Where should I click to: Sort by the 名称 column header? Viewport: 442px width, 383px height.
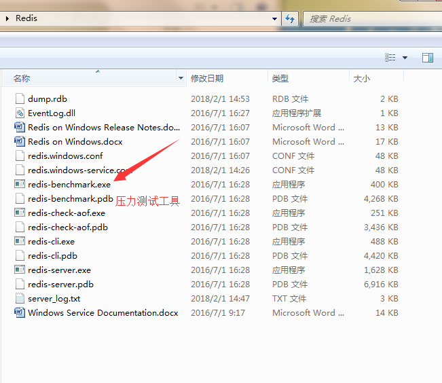(22, 78)
